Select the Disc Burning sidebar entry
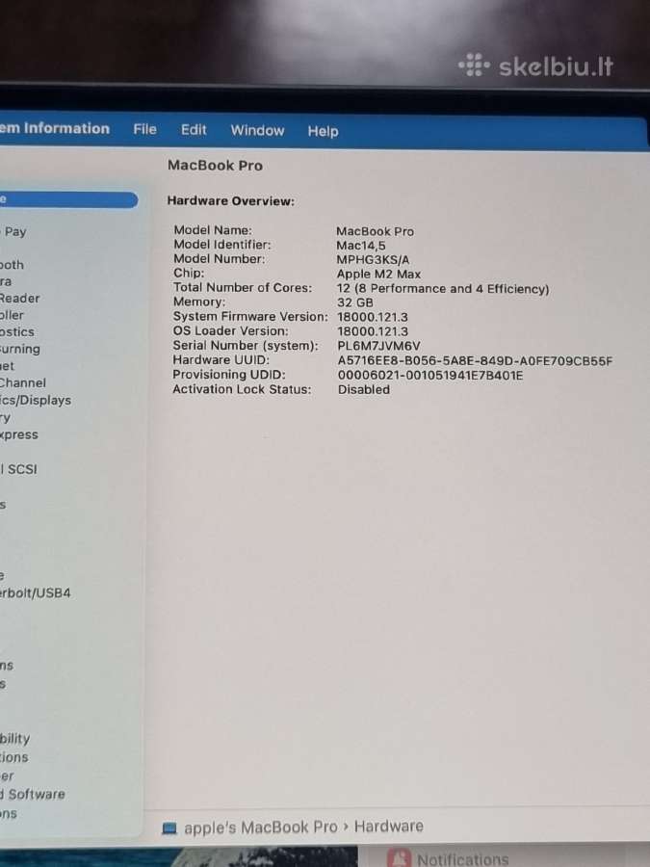Screen dimensions: 650x867 20,349
